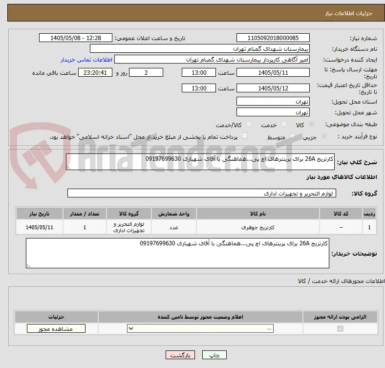This screenshot has width=385, height=368.
Task: Click the remaining days field showing 2
Action: tap(146, 72)
